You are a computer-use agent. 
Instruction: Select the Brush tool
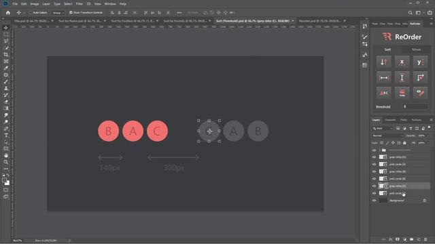6,81
